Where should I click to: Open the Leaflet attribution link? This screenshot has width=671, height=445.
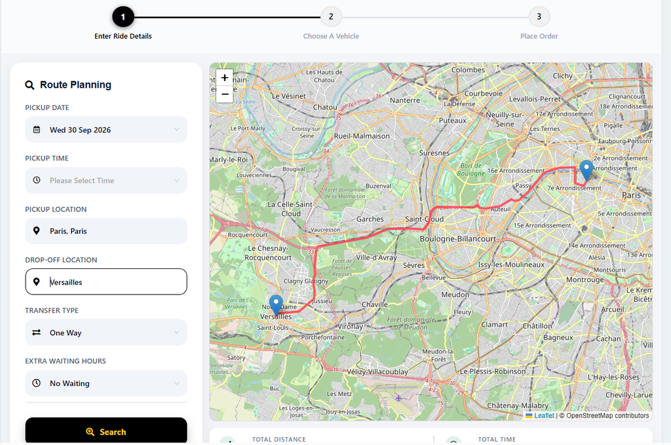coord(544,416)
